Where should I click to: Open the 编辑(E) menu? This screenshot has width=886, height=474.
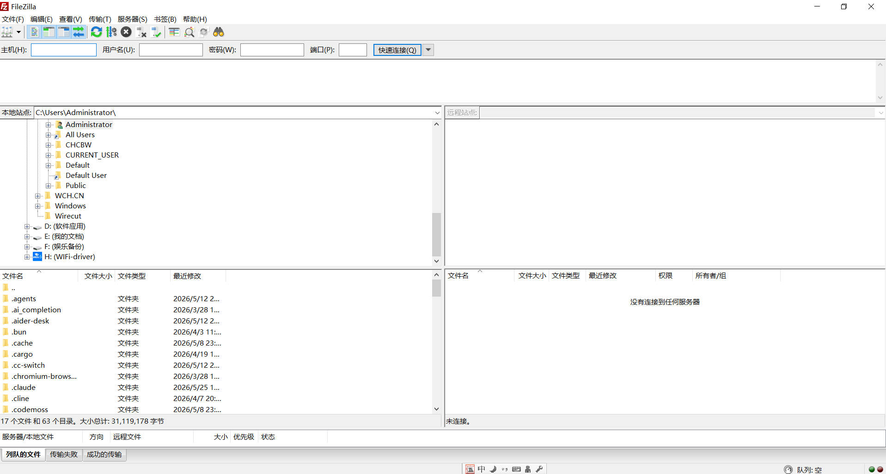pyautogui.click(x=42, y=19)
